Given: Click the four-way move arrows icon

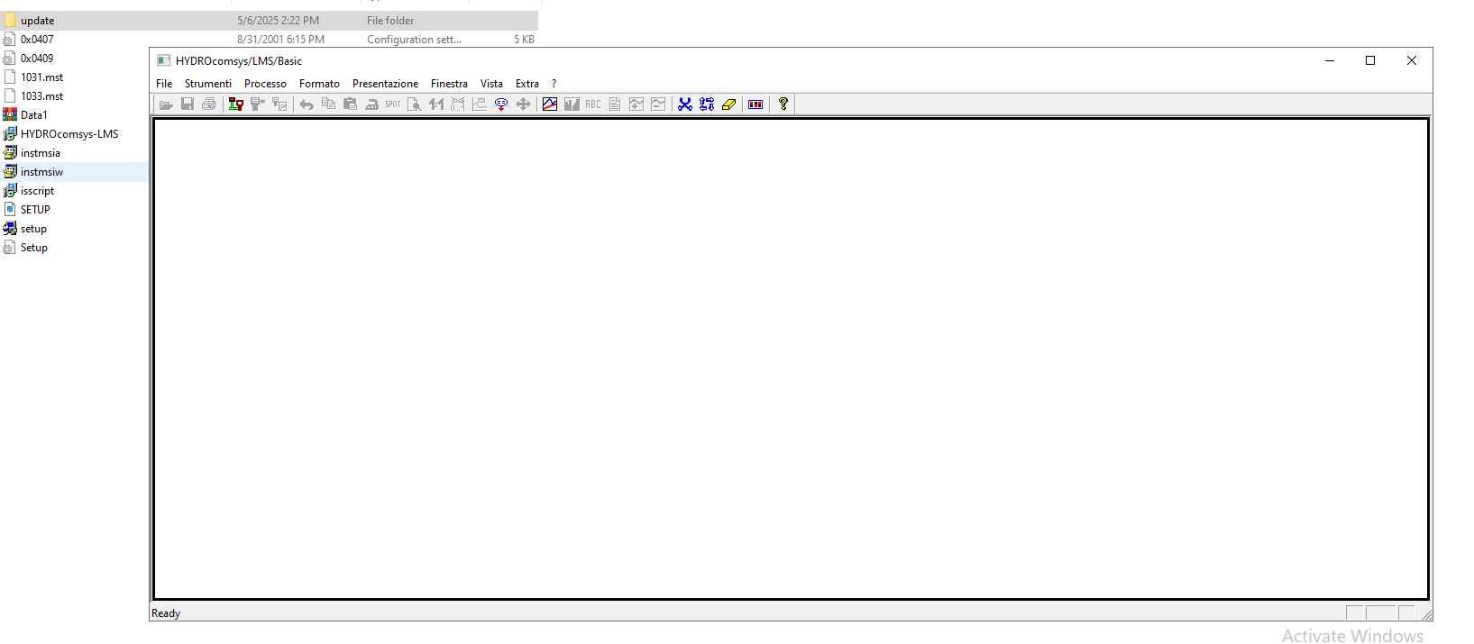Looking at the screenshot, I should pyautogui.click(x=523, y=104).
